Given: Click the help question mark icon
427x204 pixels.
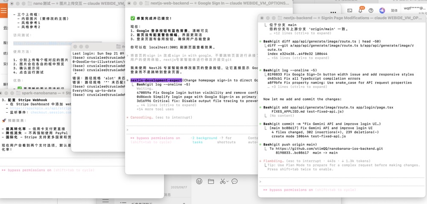Looking at the screenshot, I should pos(371,11).
